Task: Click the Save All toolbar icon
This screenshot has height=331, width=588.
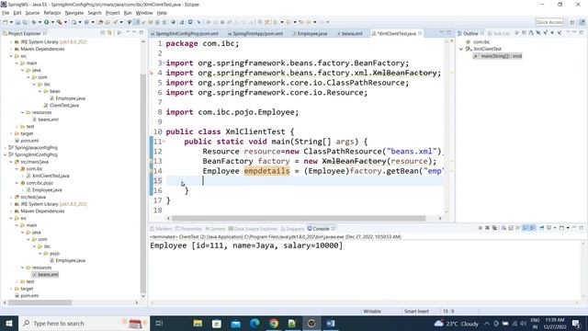Action: point(25,22)
